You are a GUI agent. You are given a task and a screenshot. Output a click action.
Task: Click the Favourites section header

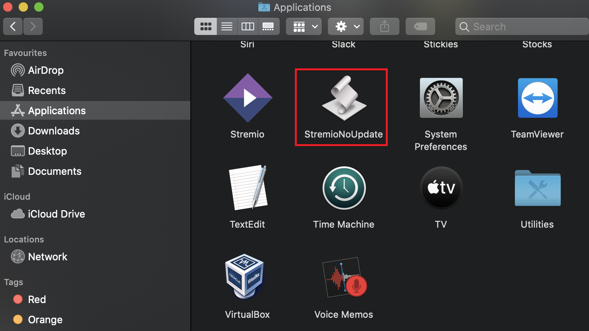[25, 53]
